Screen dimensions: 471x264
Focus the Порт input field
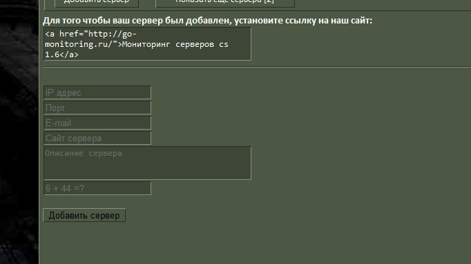click(x=97, y=108)
